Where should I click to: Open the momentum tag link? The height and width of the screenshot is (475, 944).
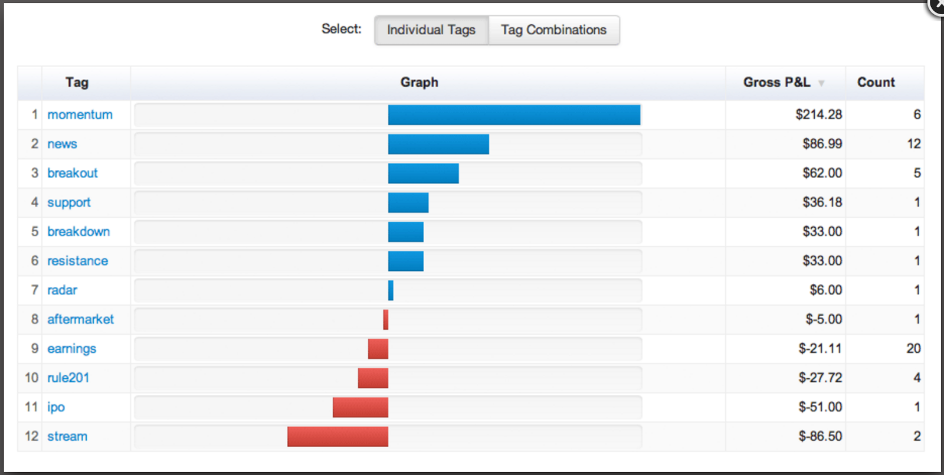click(x=80, y=114)
